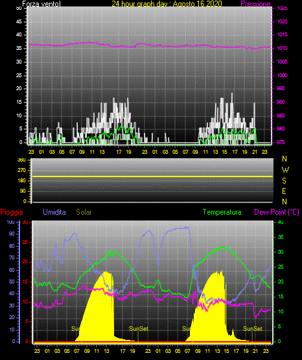
Task: Click the compass letter W
Action: [x=285, y=170]
